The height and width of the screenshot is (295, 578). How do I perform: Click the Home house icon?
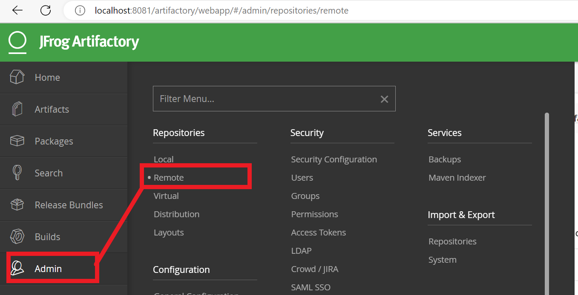pos(17,77)
